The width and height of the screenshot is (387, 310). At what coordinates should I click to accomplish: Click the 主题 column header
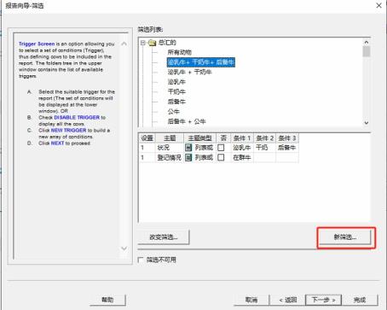coord(170,138)
